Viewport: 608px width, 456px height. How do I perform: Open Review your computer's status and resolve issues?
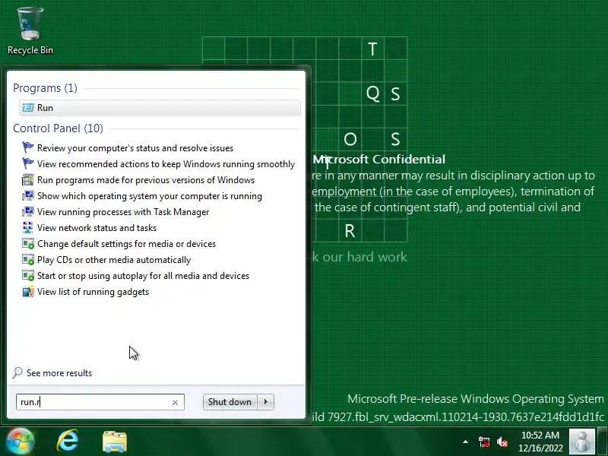tap(135, 148)
